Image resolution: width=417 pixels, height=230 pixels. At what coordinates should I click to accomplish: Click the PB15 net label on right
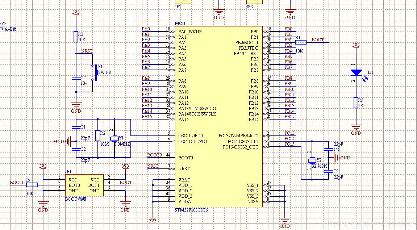pyautogui.click(x=289, y=117)
